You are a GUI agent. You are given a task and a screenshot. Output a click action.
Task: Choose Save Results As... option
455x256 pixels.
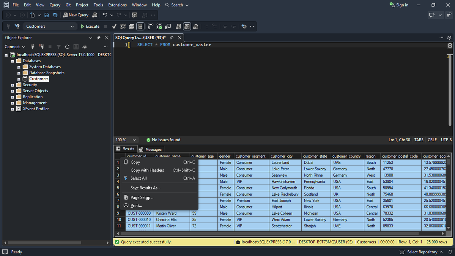[159, 188]
